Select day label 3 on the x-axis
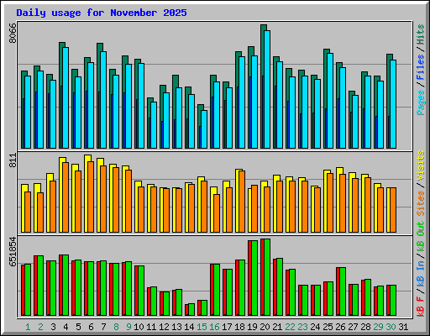Viewport: 430px width, 336px height. (53, 327)
